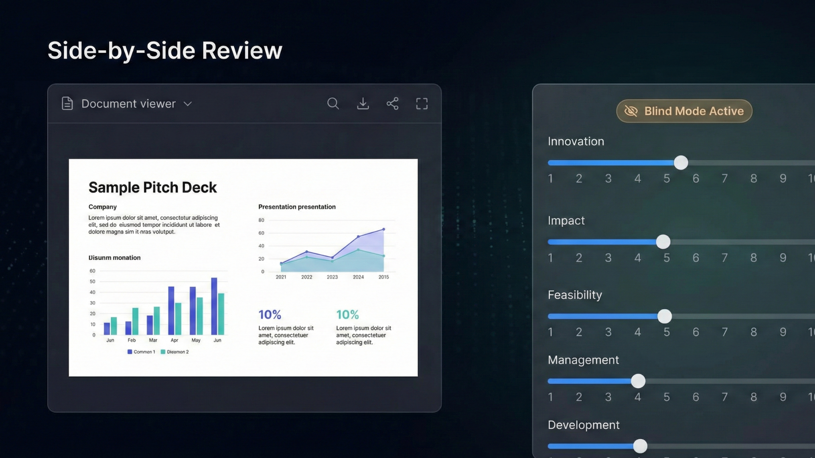Set Management score to 9
The width and height of the screenshot is (815, 458).
tap(783, 381)
